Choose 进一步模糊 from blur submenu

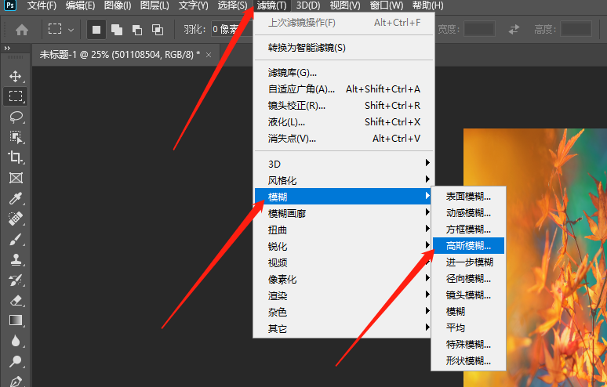coord(468,262)
